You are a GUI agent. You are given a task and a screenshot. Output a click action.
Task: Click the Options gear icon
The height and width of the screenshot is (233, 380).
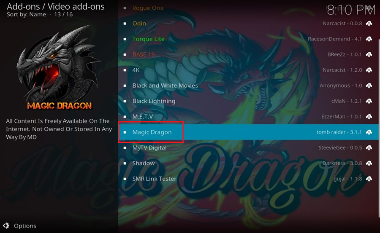click(6, 225)
